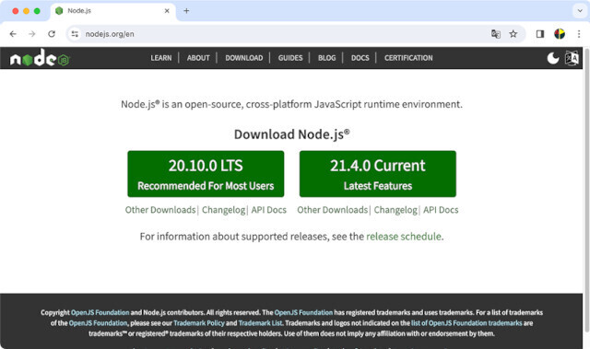
Task: Click the page vertical scrollbar
Action: point(586,190)
